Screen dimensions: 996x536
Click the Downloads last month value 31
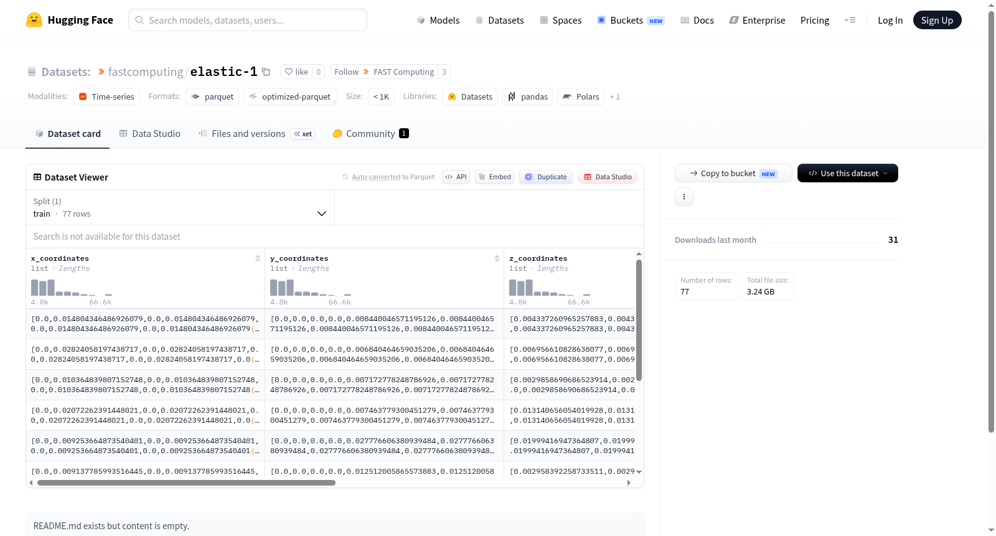point(893,240)
